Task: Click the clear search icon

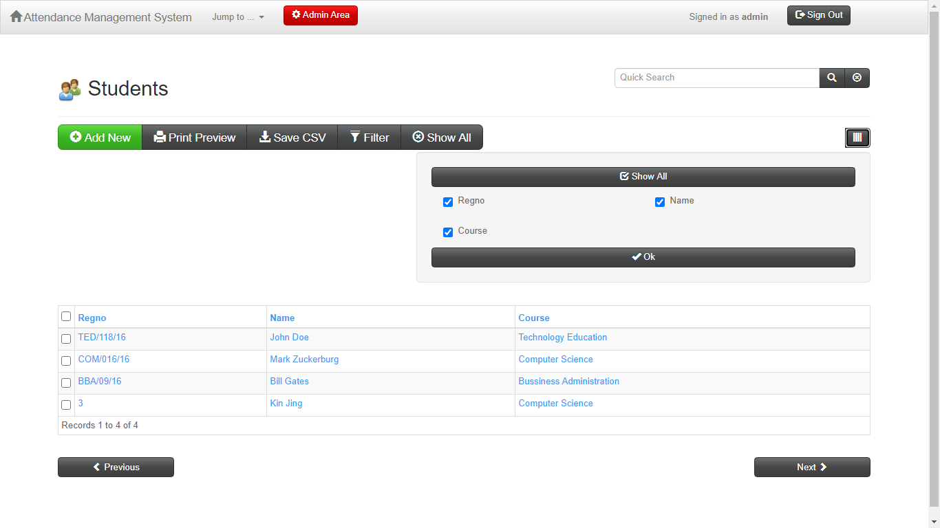Action: tap(857, 78)
